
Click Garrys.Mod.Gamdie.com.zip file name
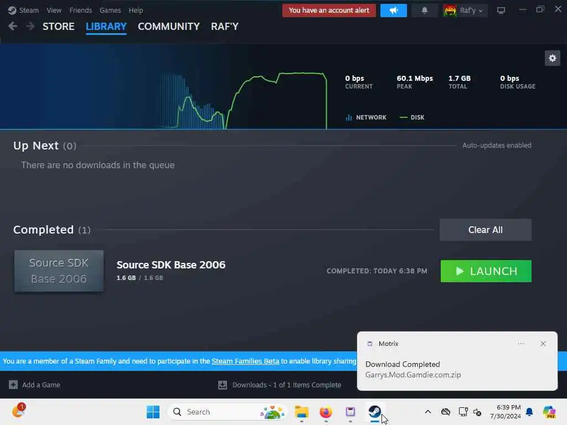click(x=413, y=375)
